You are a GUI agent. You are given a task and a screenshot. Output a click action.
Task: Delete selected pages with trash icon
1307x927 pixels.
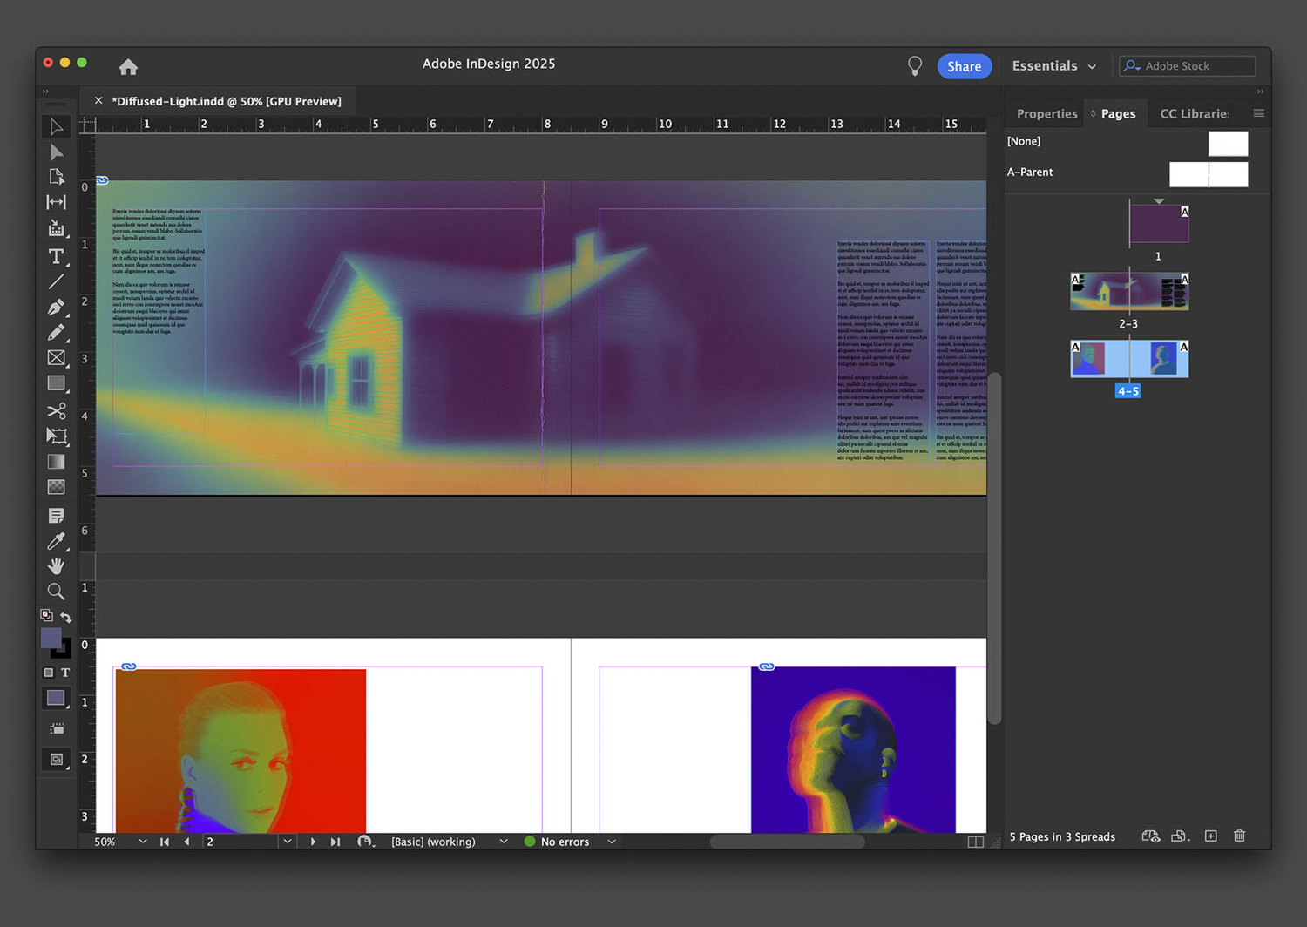point(1239,836)
